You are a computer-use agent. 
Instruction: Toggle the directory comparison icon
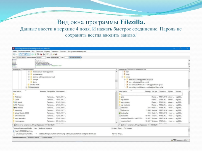click(50, 54)
